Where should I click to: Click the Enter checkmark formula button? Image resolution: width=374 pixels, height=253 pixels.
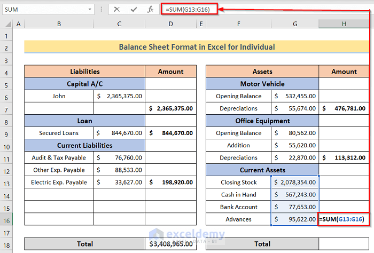click(x=134, y=9)
